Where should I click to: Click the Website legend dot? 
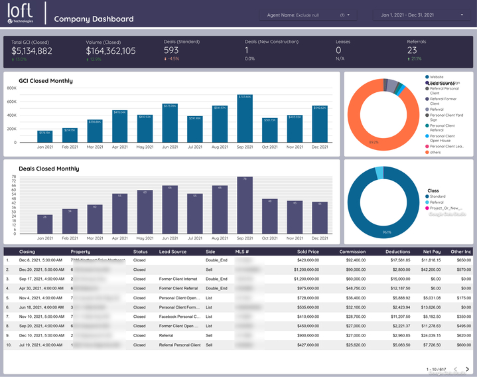(x=427, y=76)
